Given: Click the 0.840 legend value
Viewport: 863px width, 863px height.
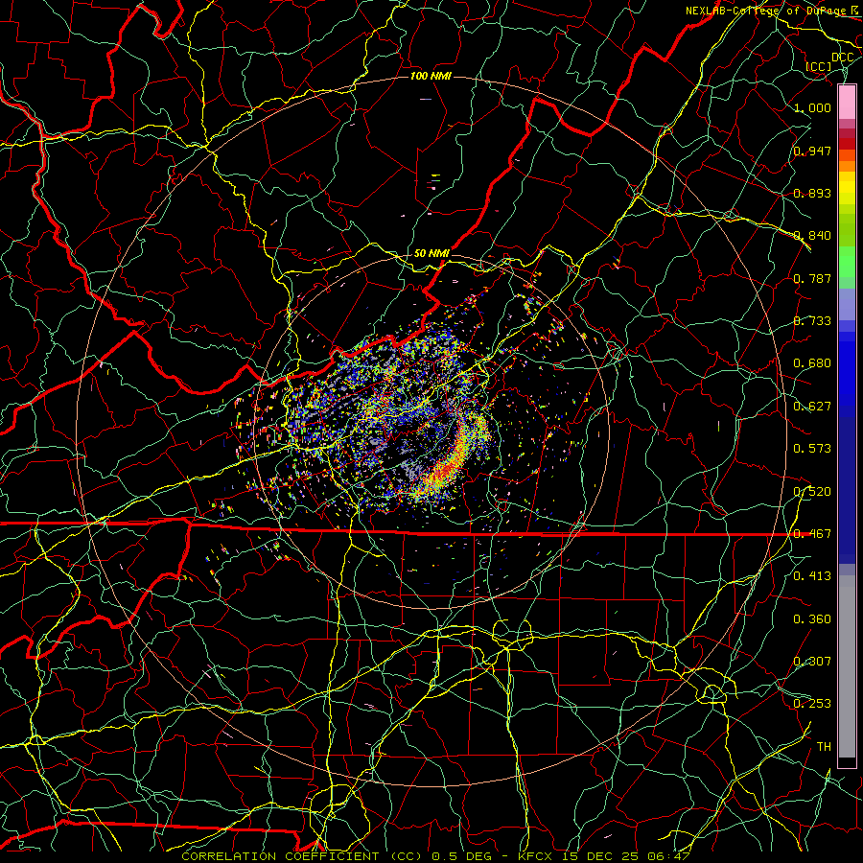Looking at the screenshot, I should tap(812, 236).
